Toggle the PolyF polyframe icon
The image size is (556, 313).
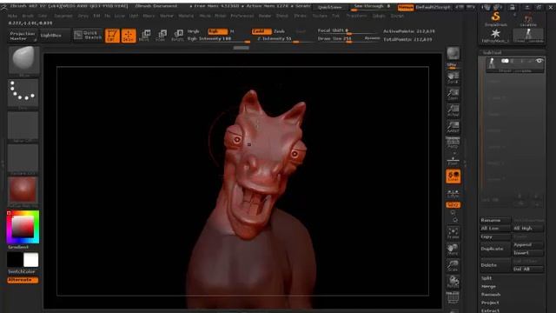[x=453, y=298]
